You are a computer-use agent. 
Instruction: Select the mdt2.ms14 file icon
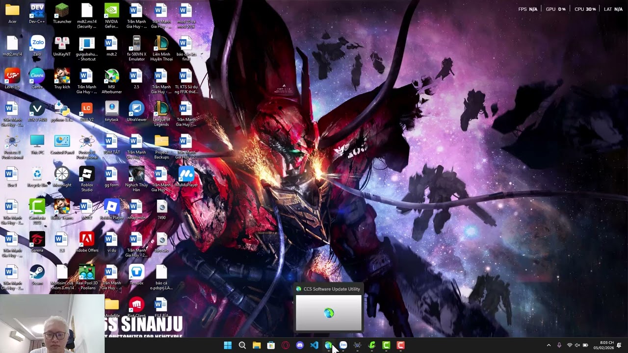pyautogui.click(x=12, y=46)
